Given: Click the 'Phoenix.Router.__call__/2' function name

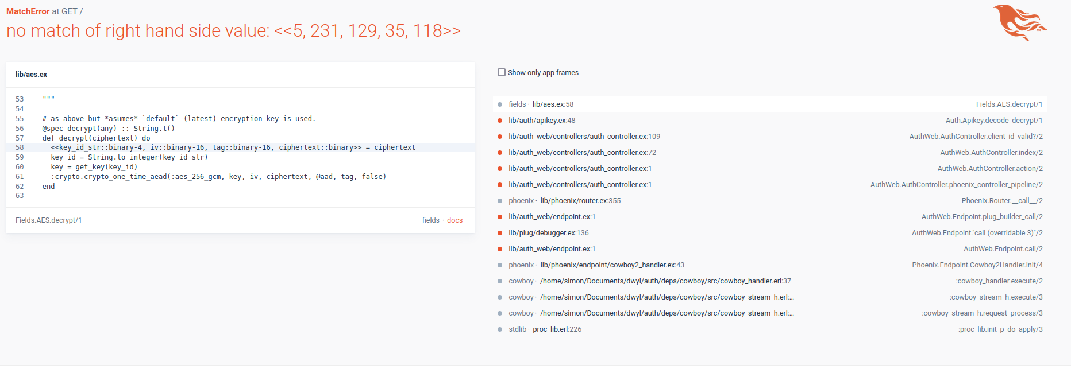Looking at the screenshot, I should tap(1002, 201).
